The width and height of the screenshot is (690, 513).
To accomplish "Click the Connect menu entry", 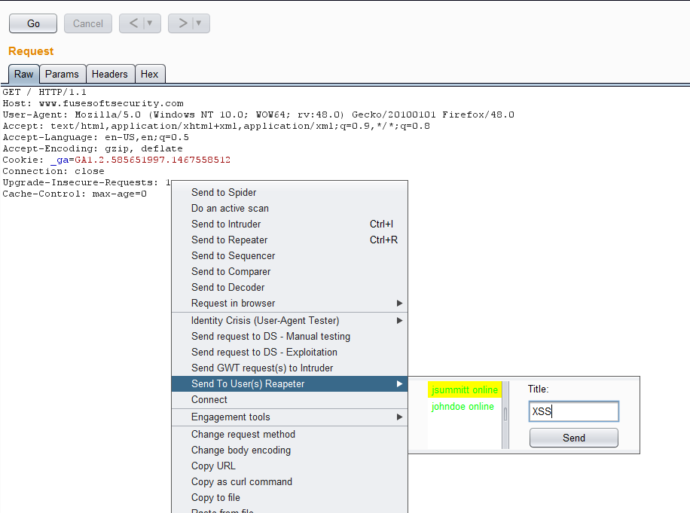I will [x=289, y=400].
